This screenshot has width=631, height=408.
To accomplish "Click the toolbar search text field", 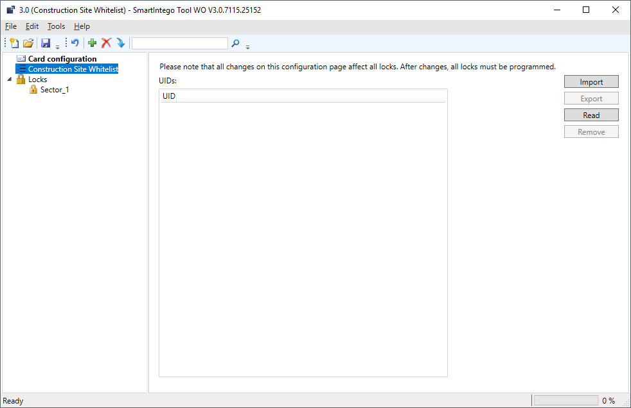I will (179, 43).
